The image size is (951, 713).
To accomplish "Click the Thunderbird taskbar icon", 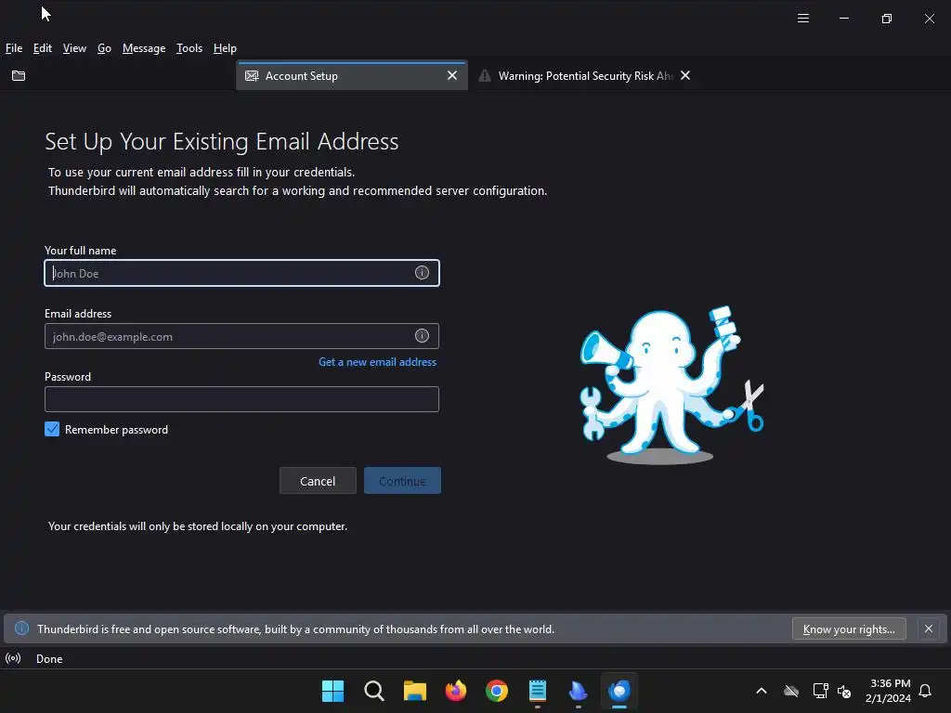I will click(619, 691).
